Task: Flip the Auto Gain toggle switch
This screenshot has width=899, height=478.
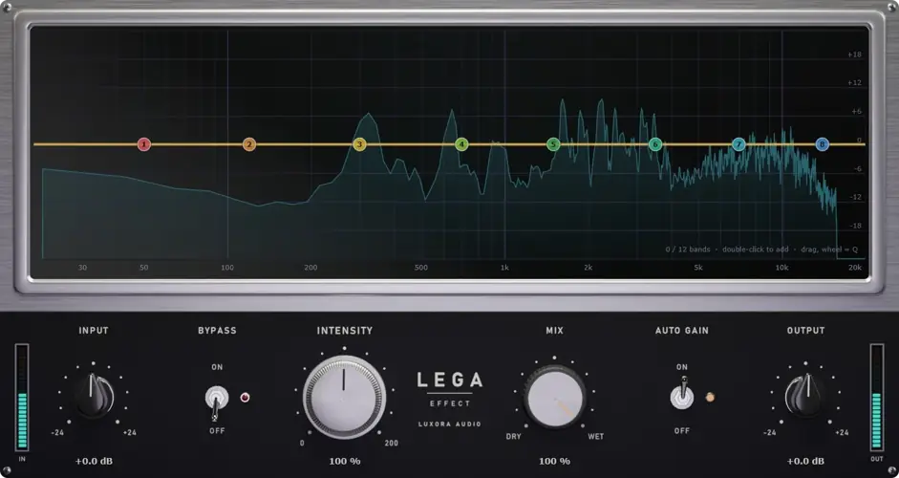Action: coord(682,394)
